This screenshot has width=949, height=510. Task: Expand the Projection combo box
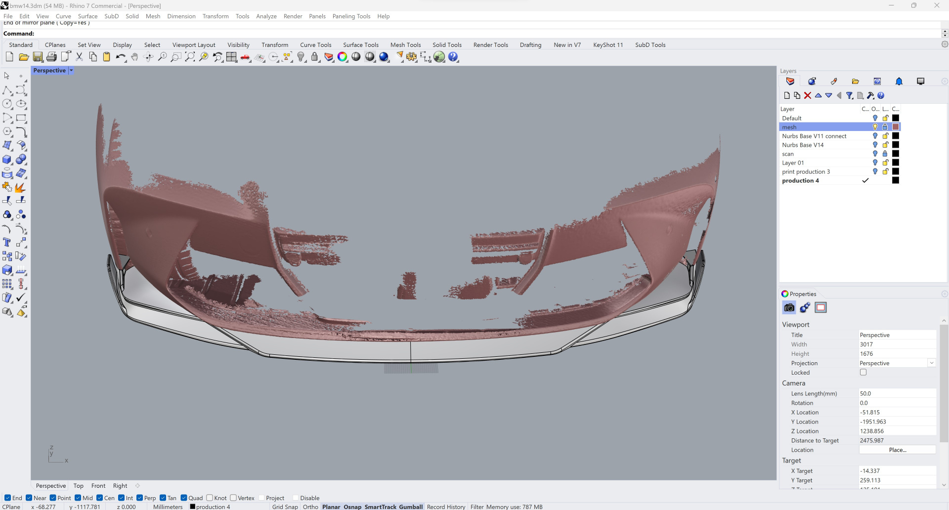[x=932, y=363]
